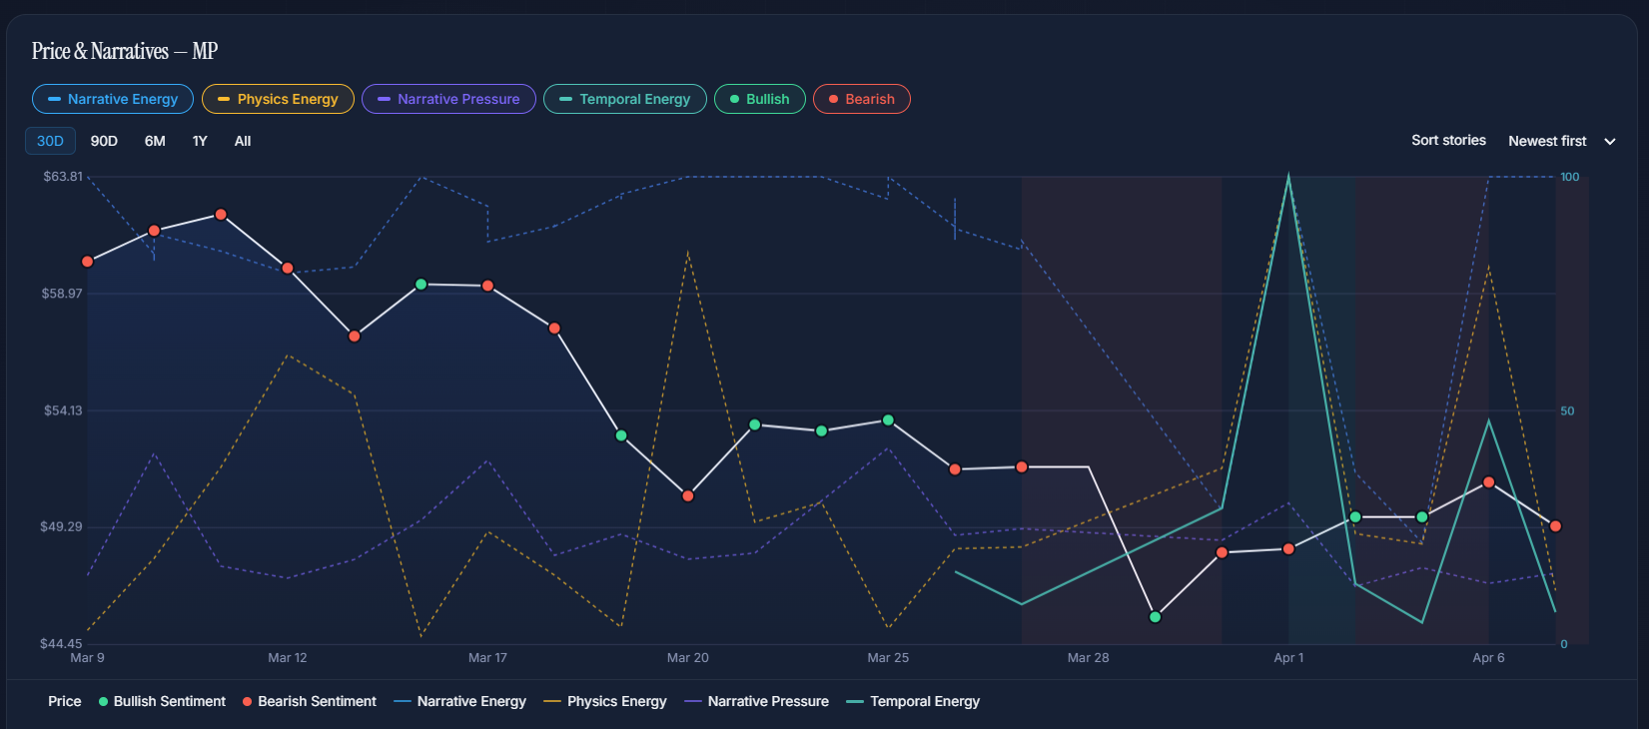Click the first red marker at Mar 9
The height and width of the screenshot is (729, 1649).
point(88,262)
